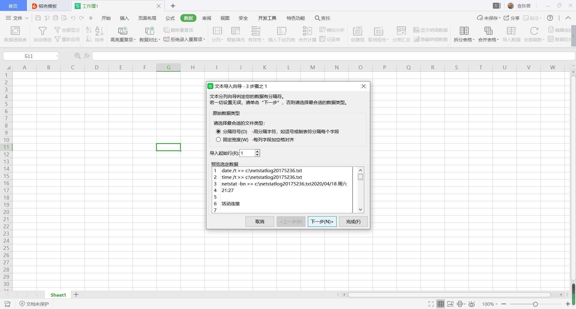Open the Name Box dropdown arrow

56,56
